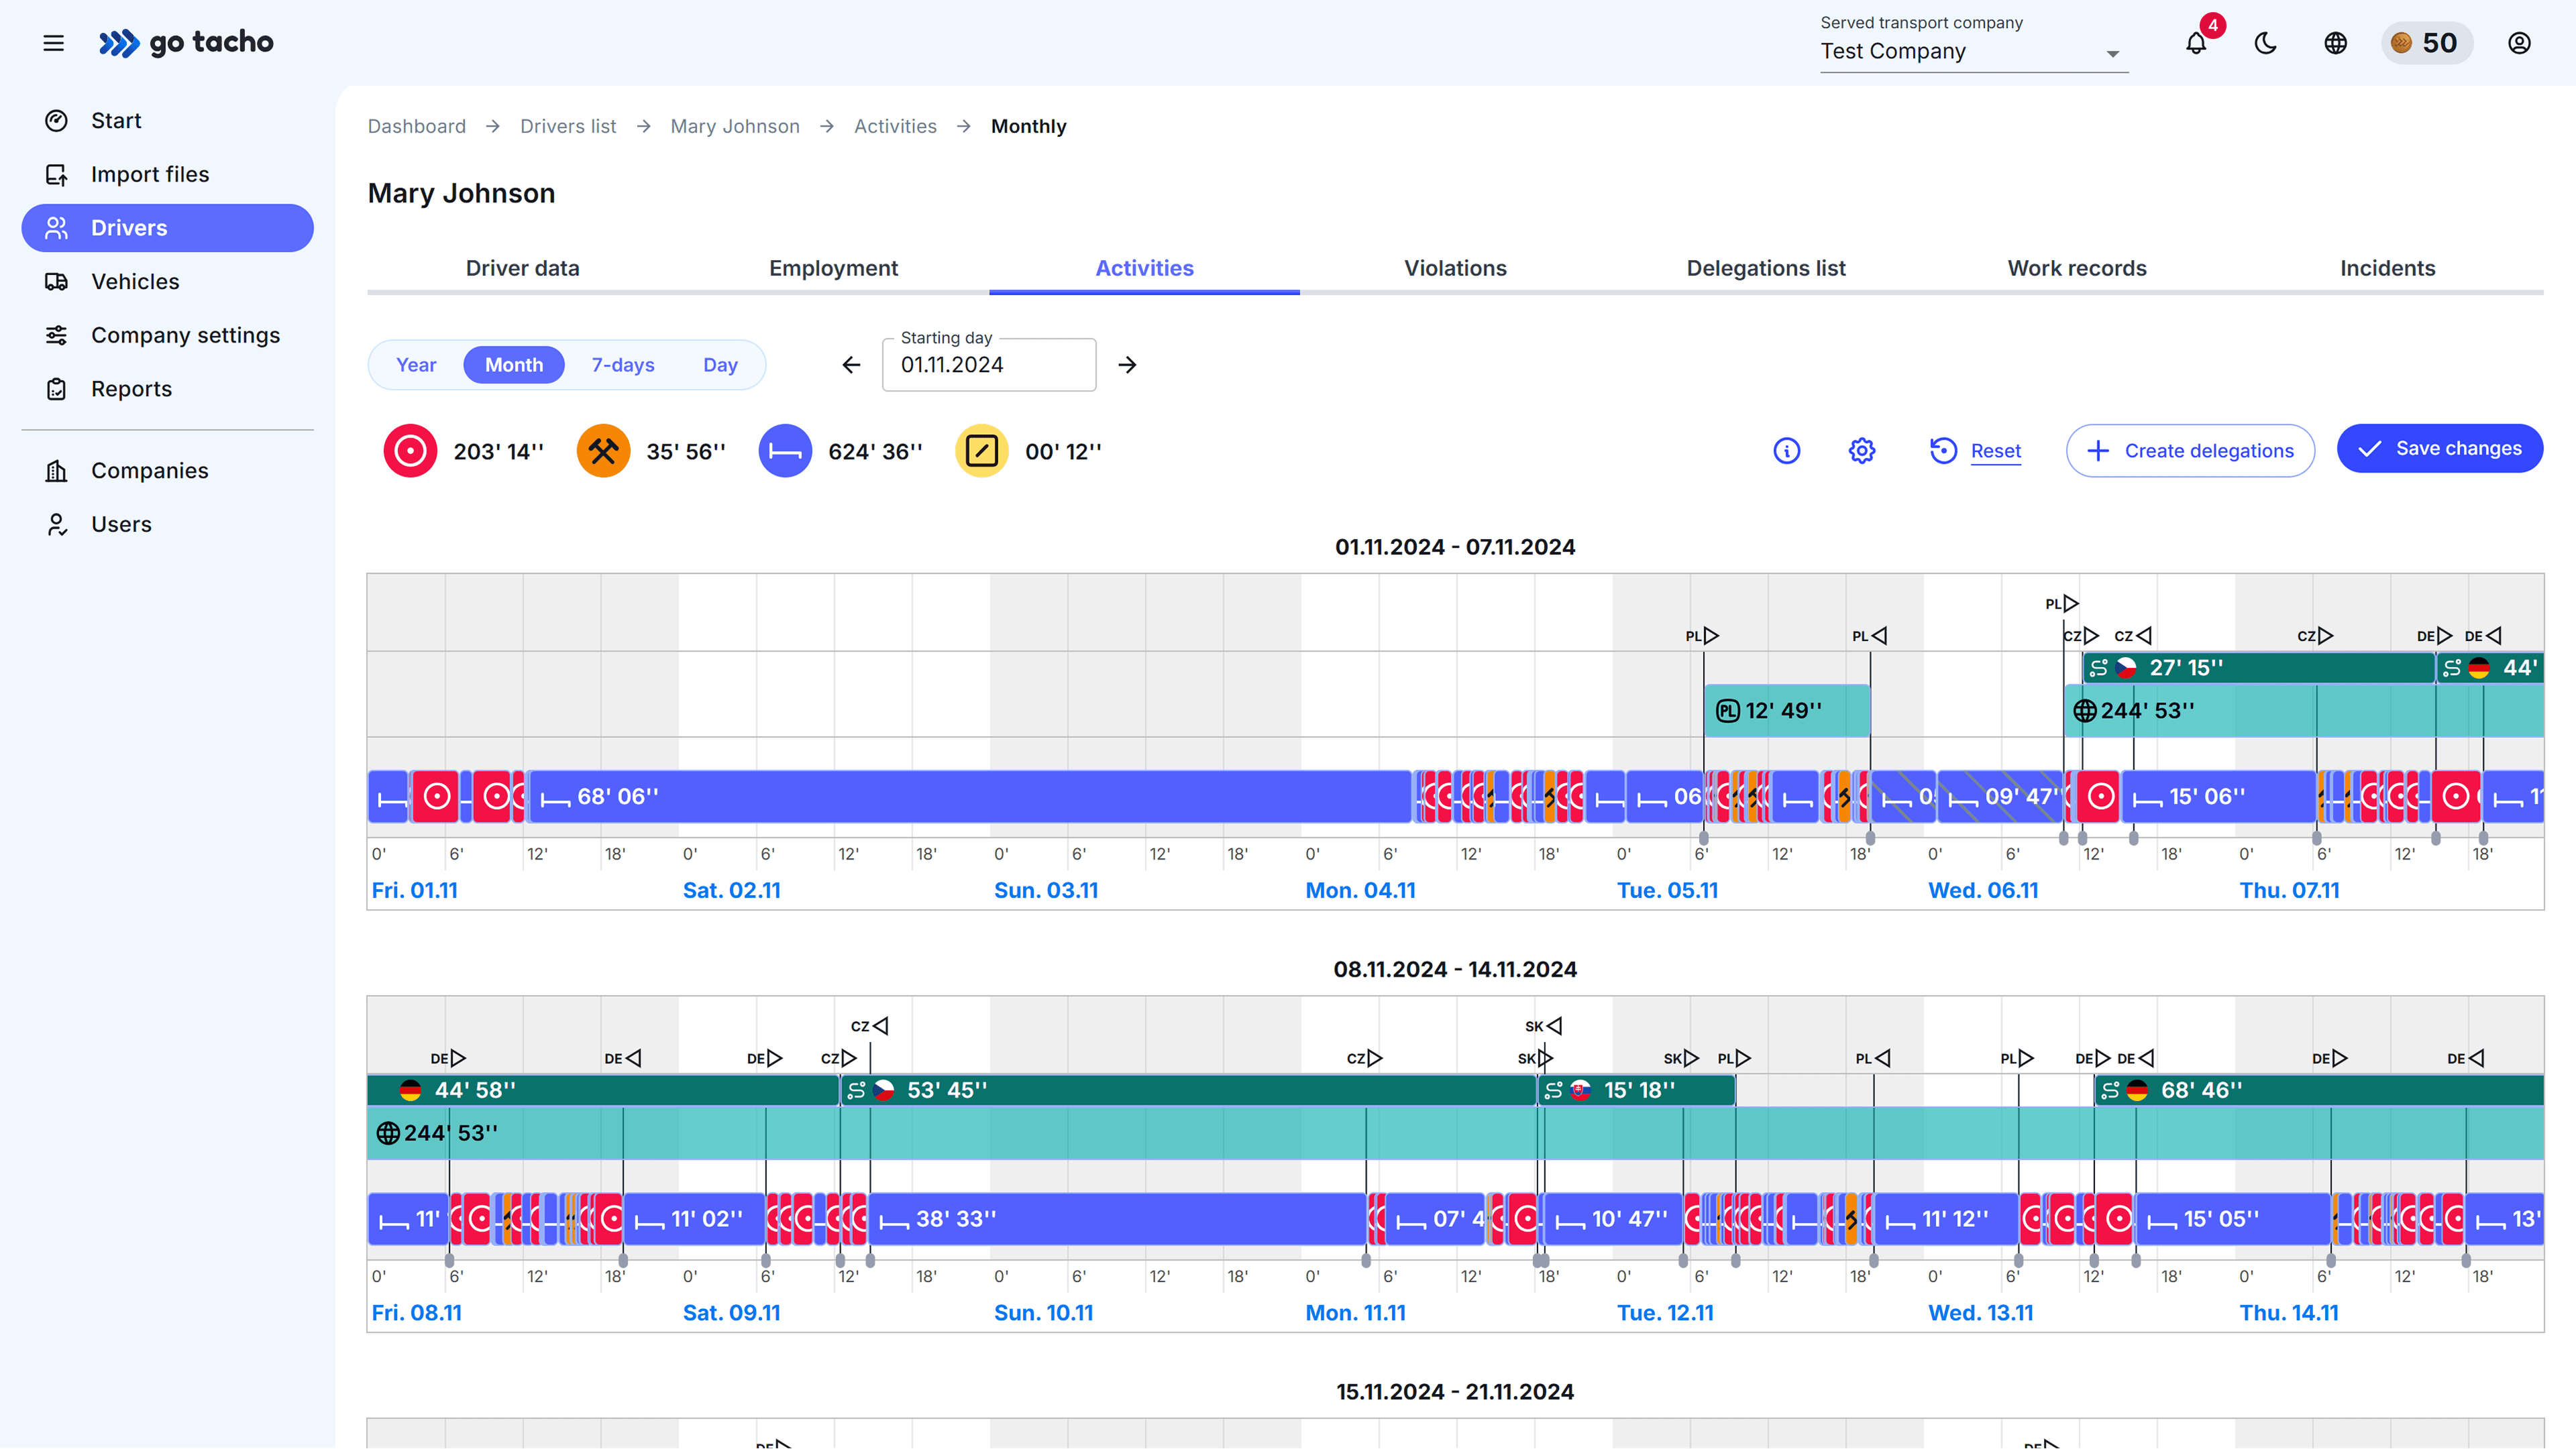
Task: Click the Reset circular arrow icon
Action: [x=1943, y=452]
